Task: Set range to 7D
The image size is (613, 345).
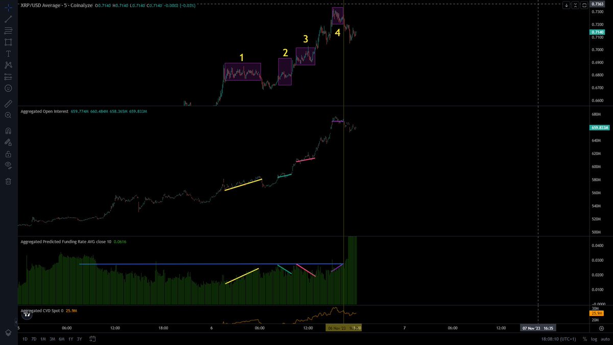Action: pos(34,339)
